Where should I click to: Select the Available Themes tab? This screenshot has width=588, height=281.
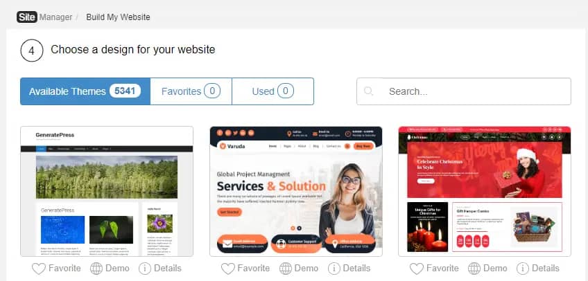(x=85, y=91)
